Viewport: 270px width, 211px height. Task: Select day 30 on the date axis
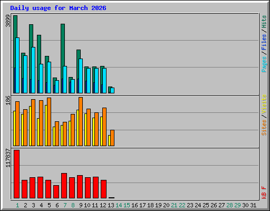(245, 205)
